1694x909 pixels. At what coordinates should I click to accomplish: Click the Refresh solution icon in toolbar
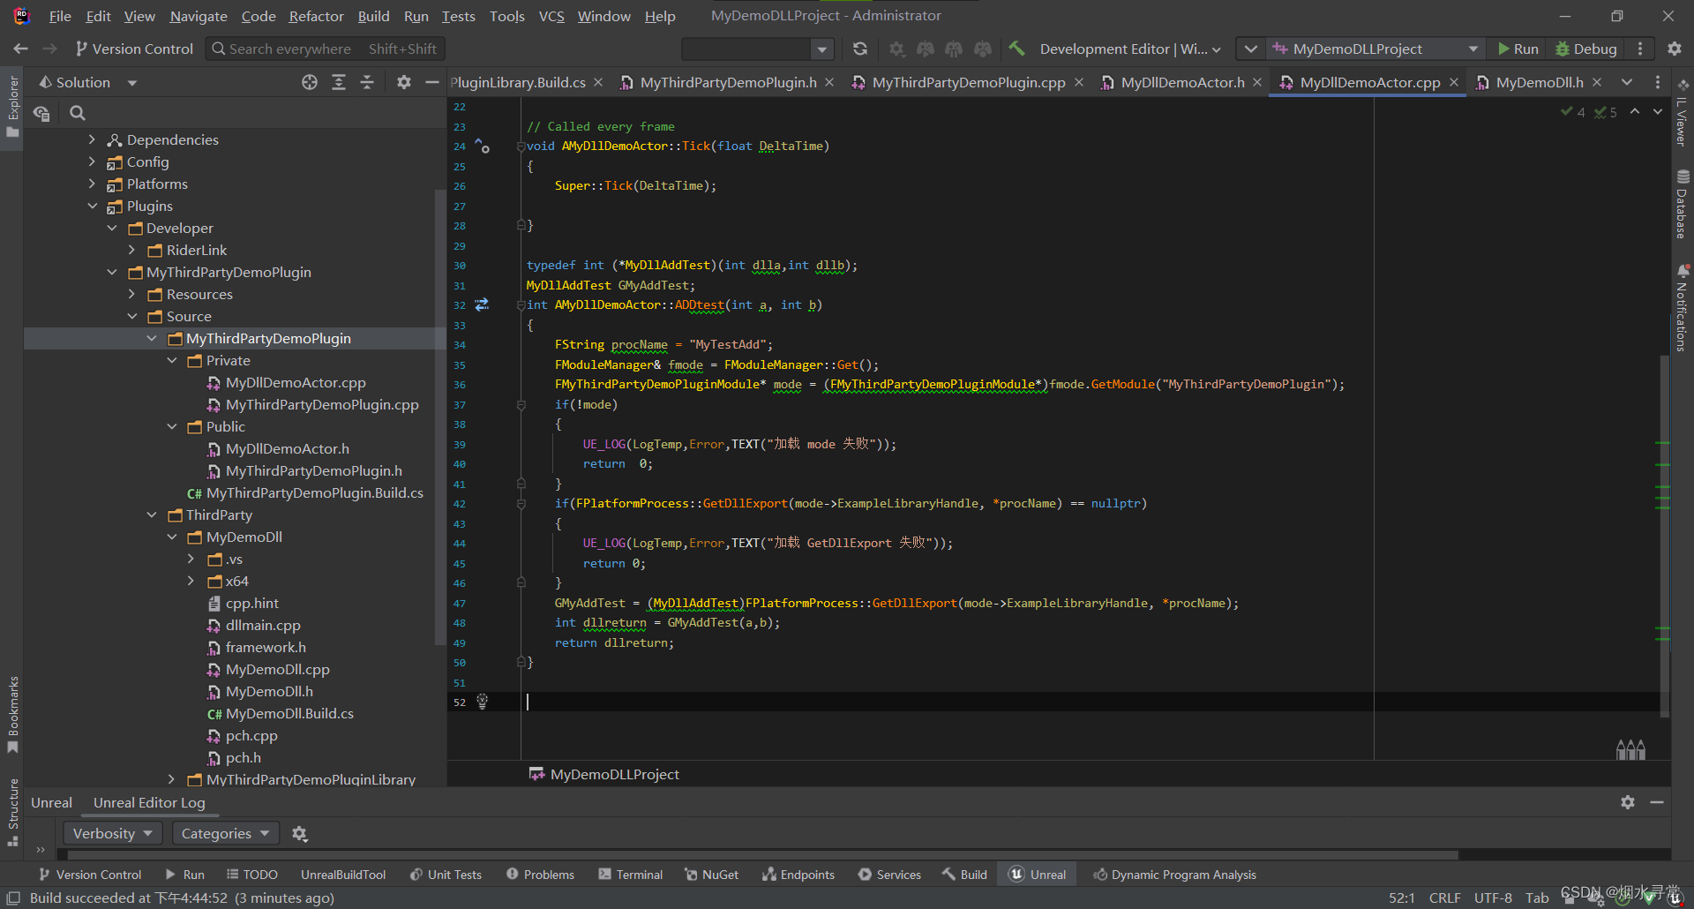[x=860, y=49]
